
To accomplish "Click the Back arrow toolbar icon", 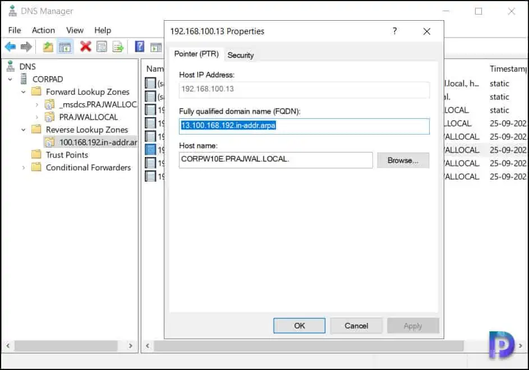I will click(x=11, y=47).
